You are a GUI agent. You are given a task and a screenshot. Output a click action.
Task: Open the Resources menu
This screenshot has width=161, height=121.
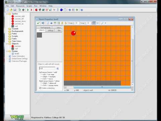20,6
